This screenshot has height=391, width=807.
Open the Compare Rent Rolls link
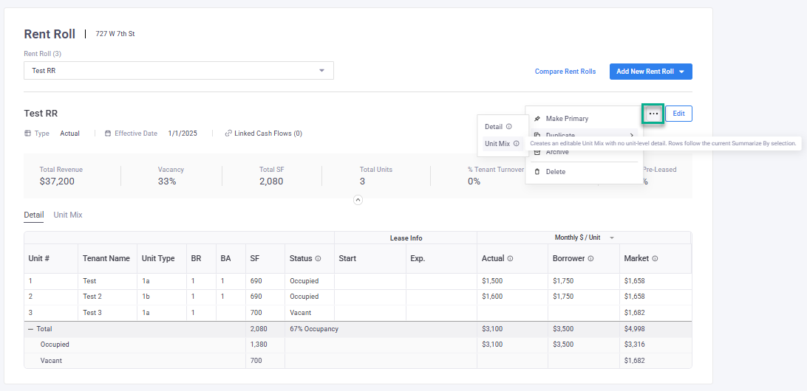(565, 72)
